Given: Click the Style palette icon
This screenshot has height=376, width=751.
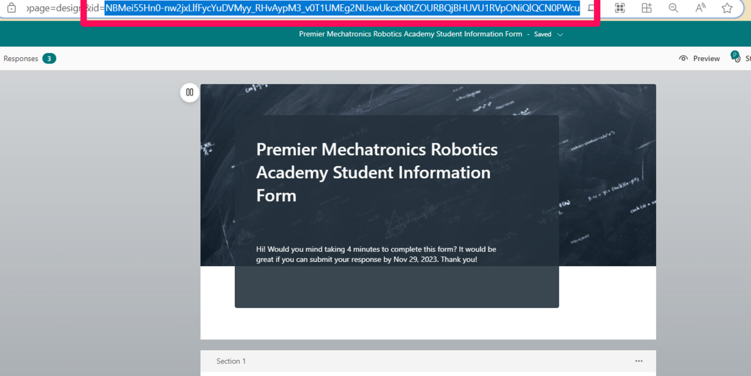Looking at the screenshot, I should (x=735, y=58).
